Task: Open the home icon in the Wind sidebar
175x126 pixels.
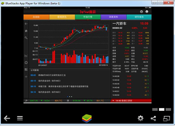Action: [26, 31]
